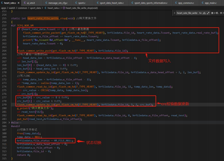Click '#if TCFG_NOR_VM' on line 257

click(x=22, y=25)
